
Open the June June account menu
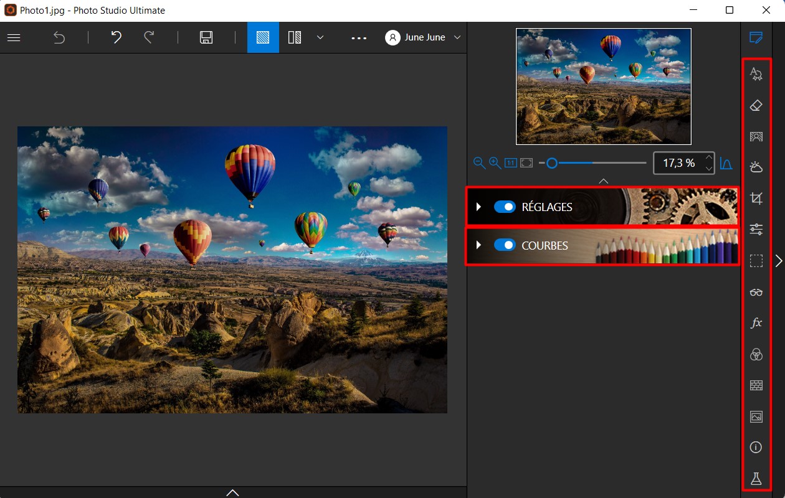pos(423,37)
